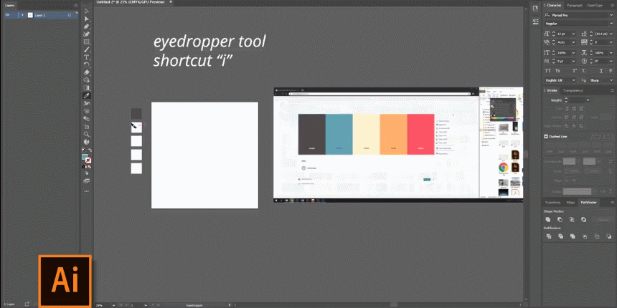Apply the Minus Front shape mode
This screenshot has height=308, width=617.
(x=560, y=220)
